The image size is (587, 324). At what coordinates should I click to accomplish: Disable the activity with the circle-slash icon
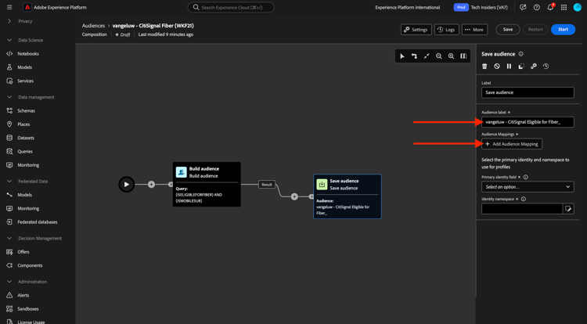497,67
